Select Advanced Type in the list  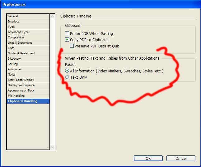28,32
